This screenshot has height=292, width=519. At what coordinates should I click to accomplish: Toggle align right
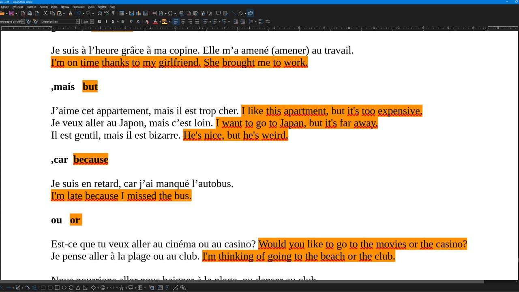(x=190, y=21)
